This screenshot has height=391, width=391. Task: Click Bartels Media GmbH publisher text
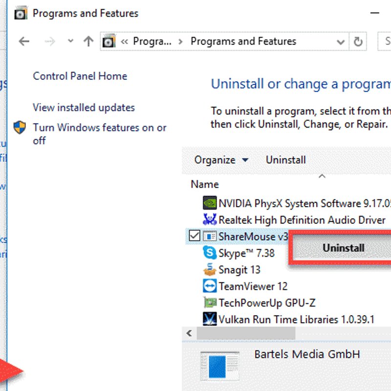pyautogui.click(x=307, y=354)
